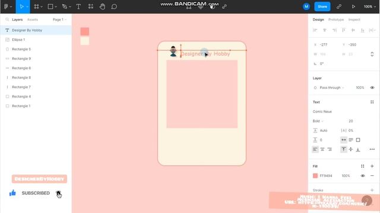380x213 pixels.
Task: Set text alignment to right
Action: (x=330, y=149)
